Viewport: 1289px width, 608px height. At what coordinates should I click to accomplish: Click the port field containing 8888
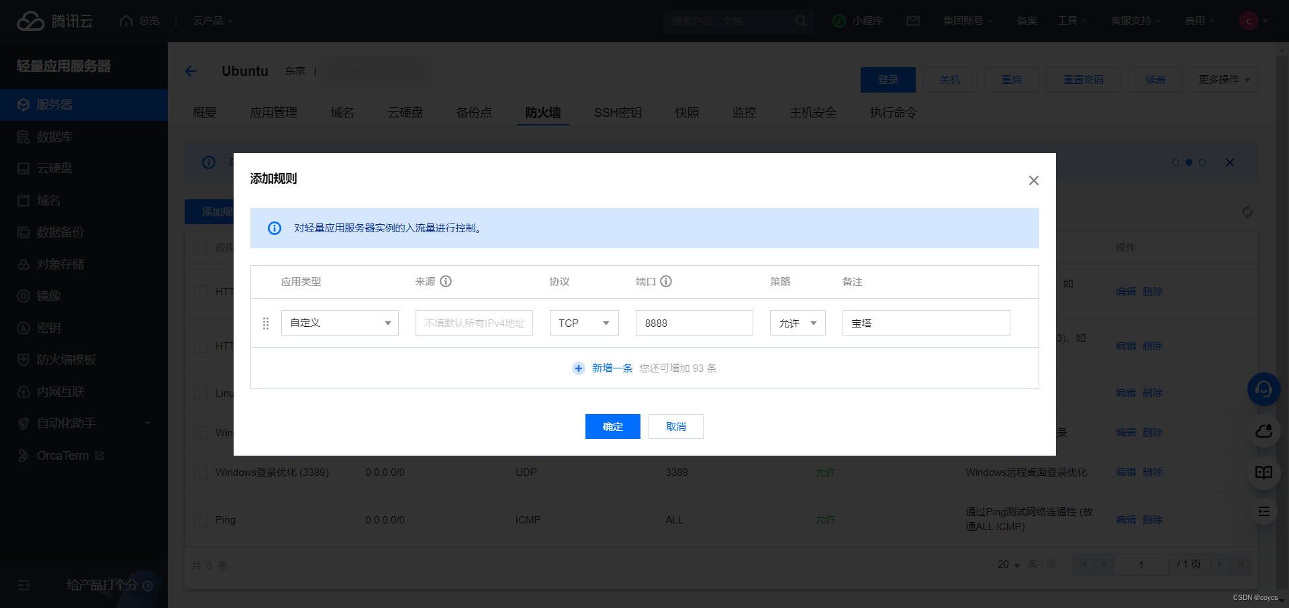(694, 323)
